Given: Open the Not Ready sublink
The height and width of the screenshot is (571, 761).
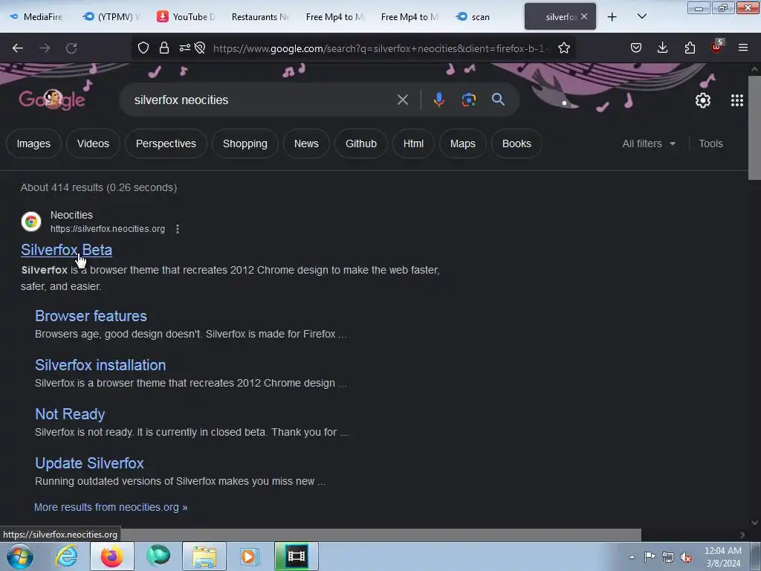Looking at the screenshot, I should [70, 414].
